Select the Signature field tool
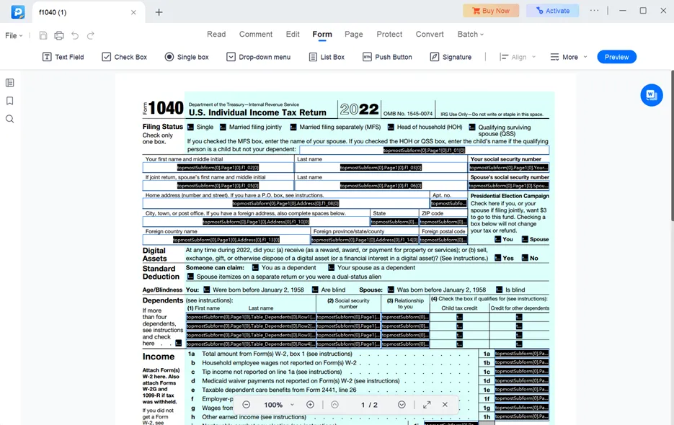 [451, 56]
